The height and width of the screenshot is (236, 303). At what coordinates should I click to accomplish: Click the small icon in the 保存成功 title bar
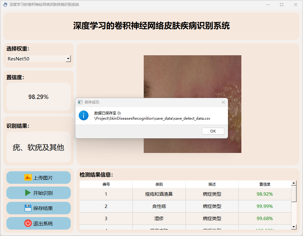click(x=80, y=102)
